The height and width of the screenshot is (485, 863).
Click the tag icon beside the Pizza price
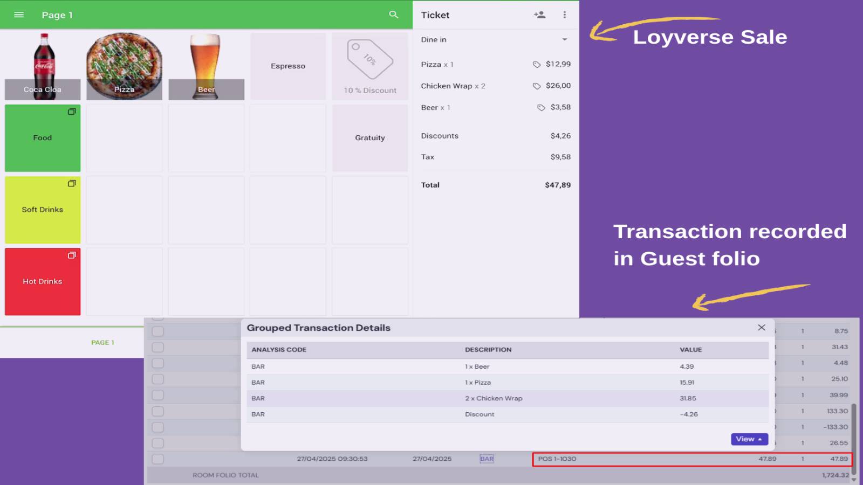click(x=536, y=64)
